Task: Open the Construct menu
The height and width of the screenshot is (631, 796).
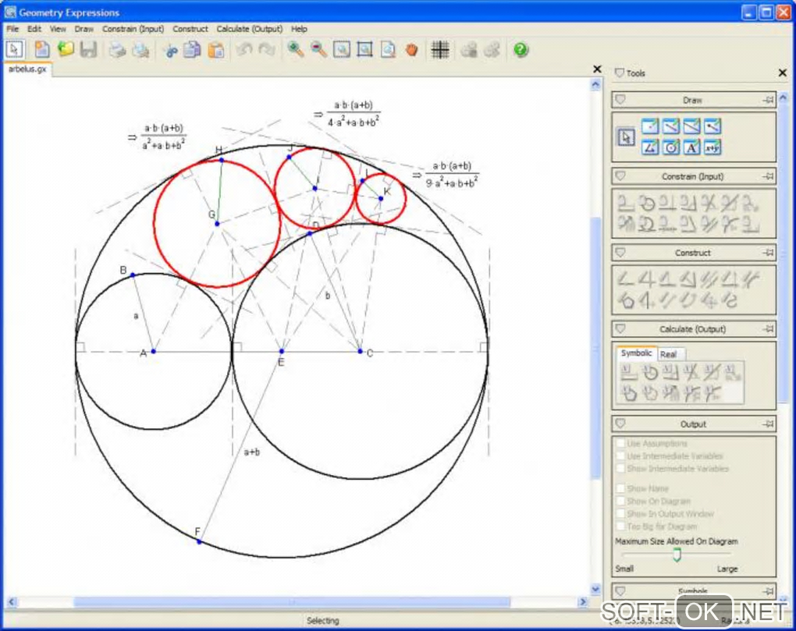Action: [x=190, y=29]
